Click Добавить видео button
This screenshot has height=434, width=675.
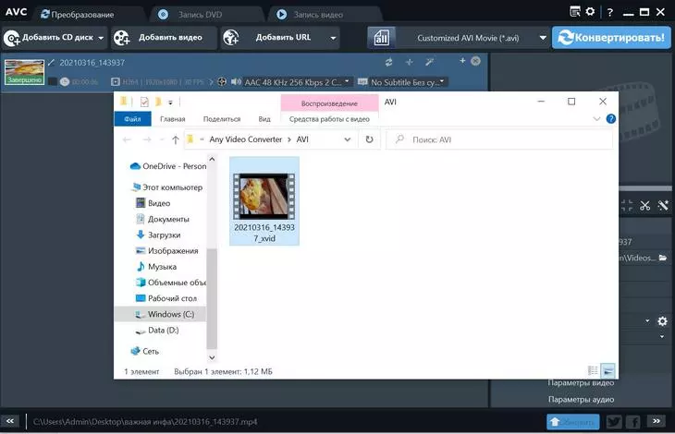pyautogui.click(x=164, y=38)
